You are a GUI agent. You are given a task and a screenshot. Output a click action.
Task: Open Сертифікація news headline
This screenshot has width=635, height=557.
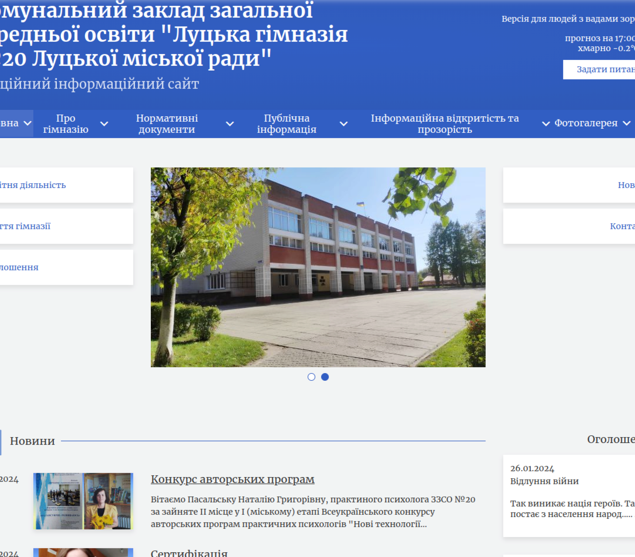pos(189,553)
